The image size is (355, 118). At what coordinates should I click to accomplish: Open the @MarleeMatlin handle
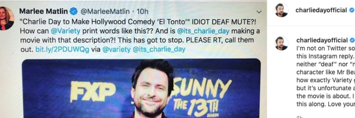point(105,12)
